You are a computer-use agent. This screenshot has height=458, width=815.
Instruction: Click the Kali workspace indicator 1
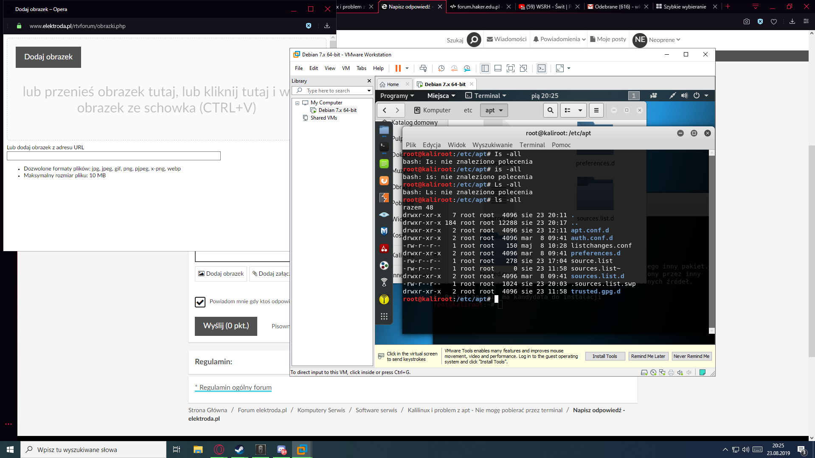[x=634, y=96]
